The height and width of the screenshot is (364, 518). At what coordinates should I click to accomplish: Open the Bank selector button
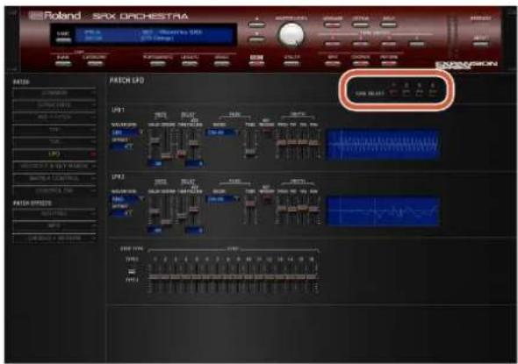click(63, 63)
